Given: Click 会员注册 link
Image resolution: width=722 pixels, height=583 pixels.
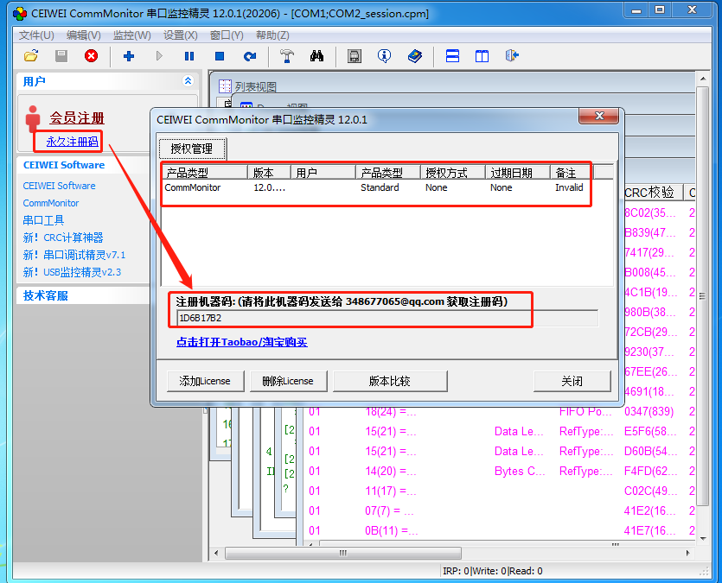Looking at the screenshot, I should tap(77, 118).
